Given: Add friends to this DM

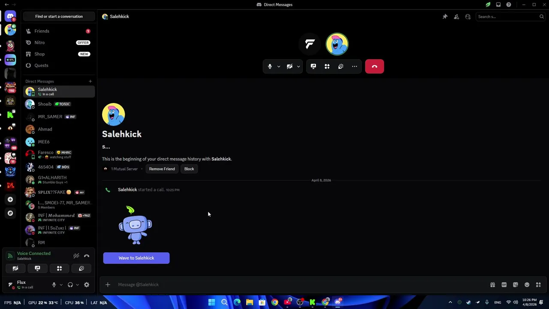Looking at the screenshot, I should [x=456, y=17].
